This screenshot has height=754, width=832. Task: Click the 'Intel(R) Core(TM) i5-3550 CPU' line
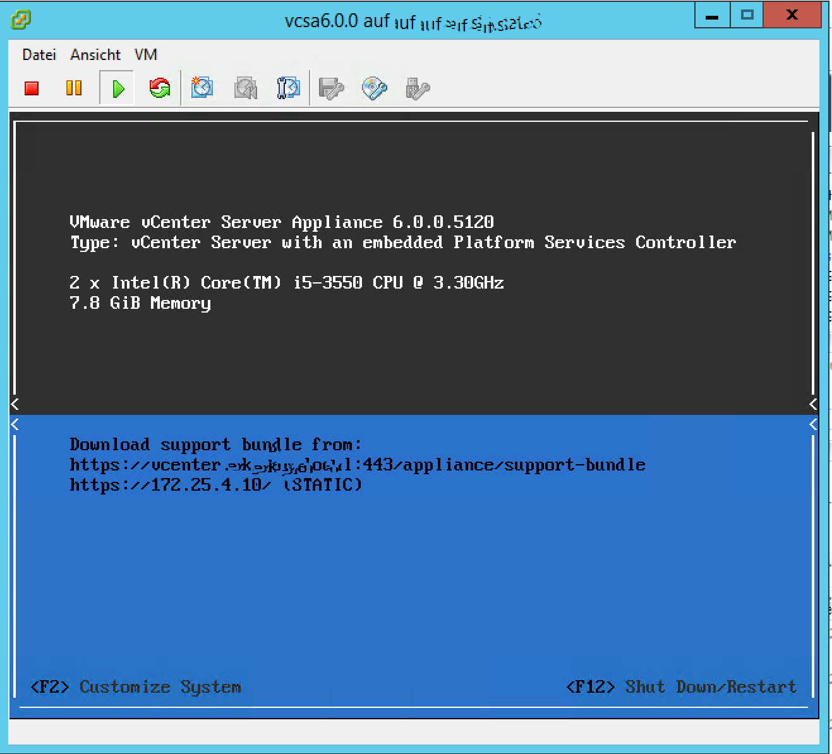point(287,283)
